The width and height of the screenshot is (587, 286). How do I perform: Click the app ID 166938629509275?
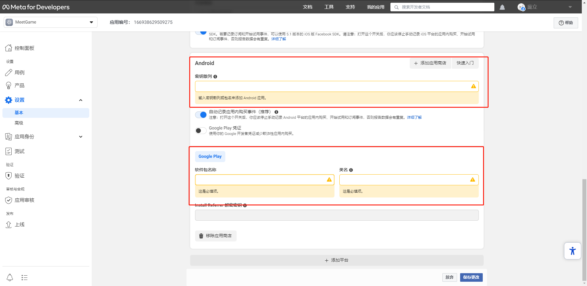153,22
